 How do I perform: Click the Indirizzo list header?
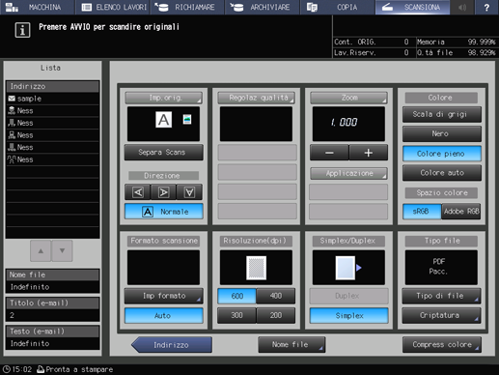tap(52, 86)
